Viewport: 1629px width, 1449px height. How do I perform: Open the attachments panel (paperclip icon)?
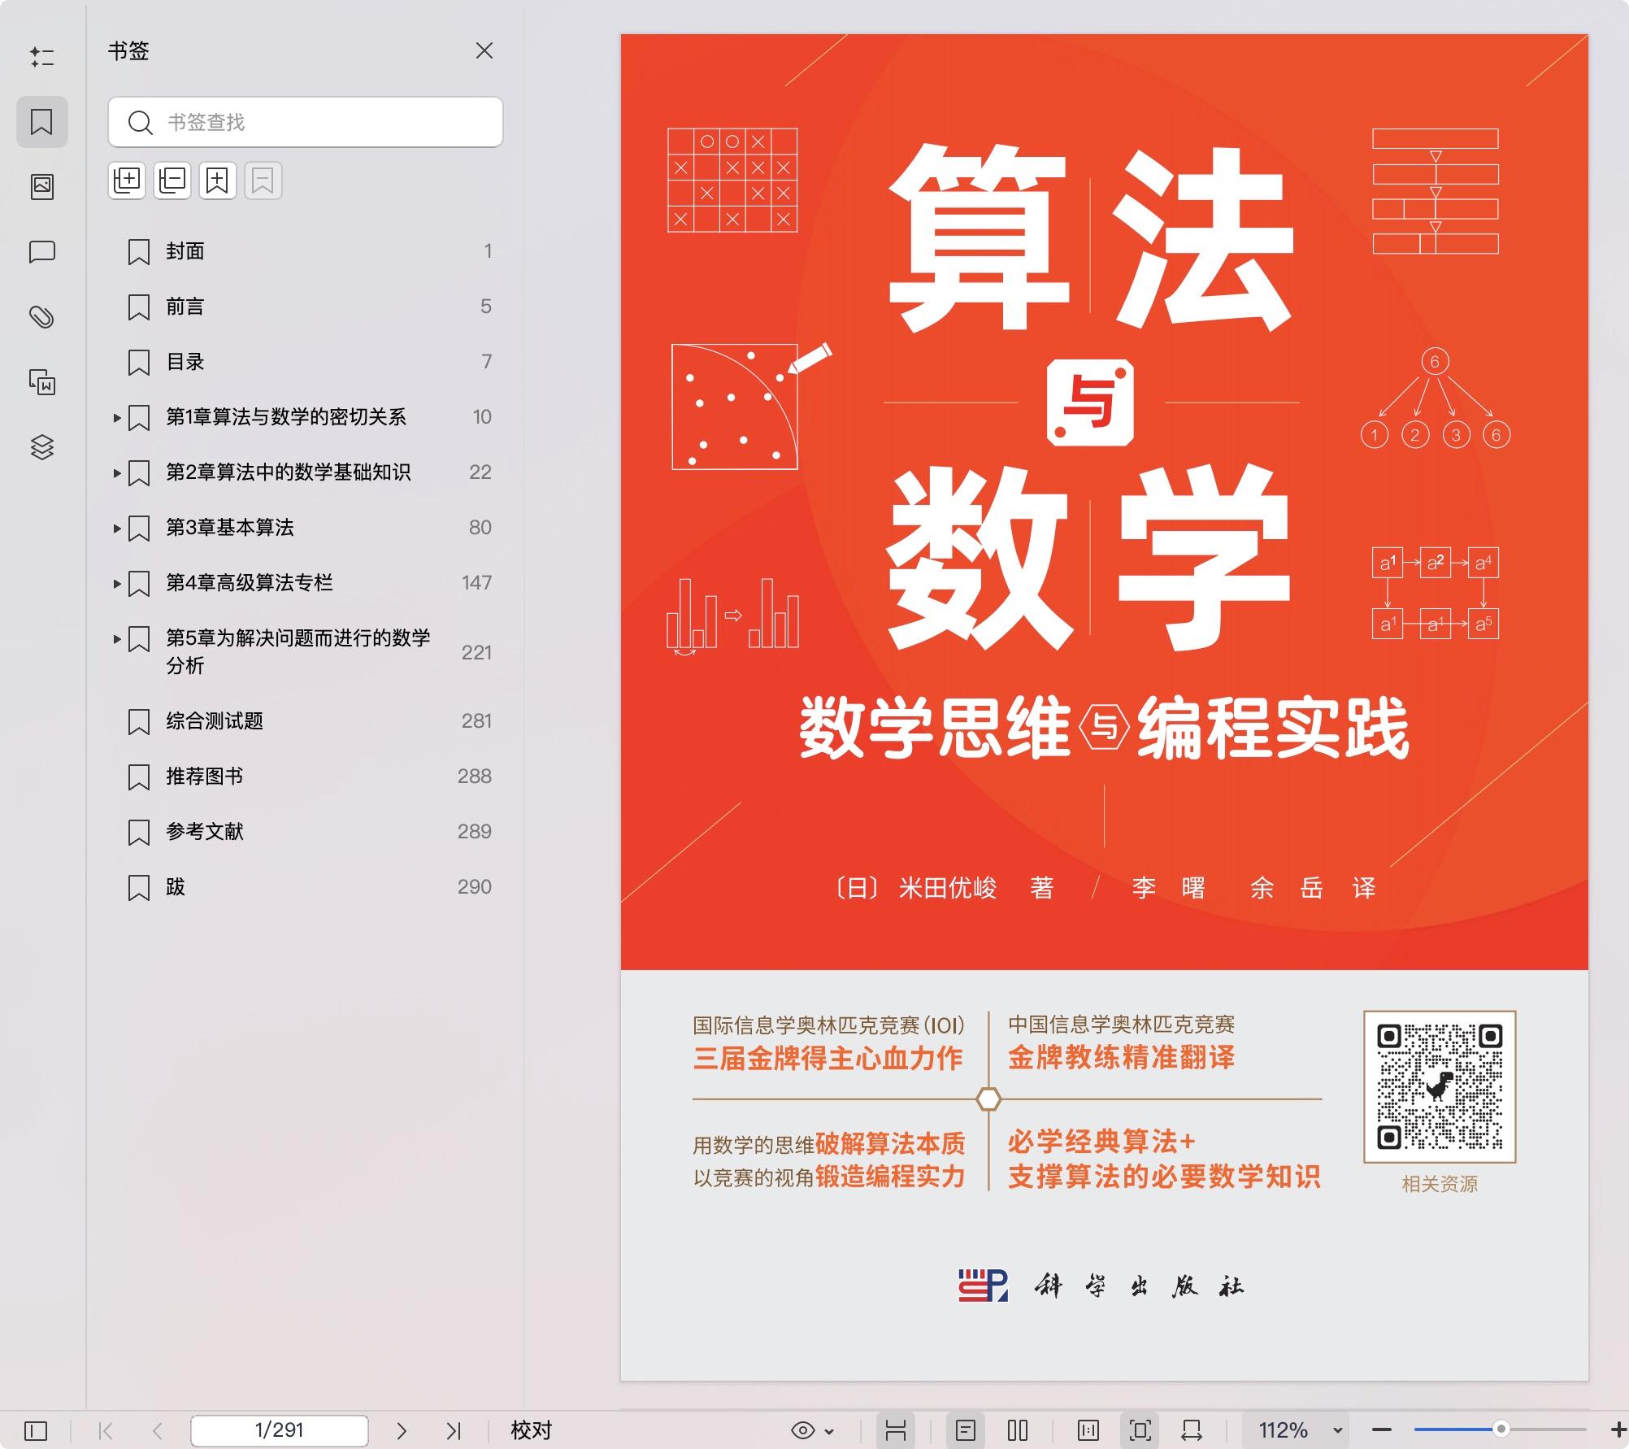click(x=44, y=320)
